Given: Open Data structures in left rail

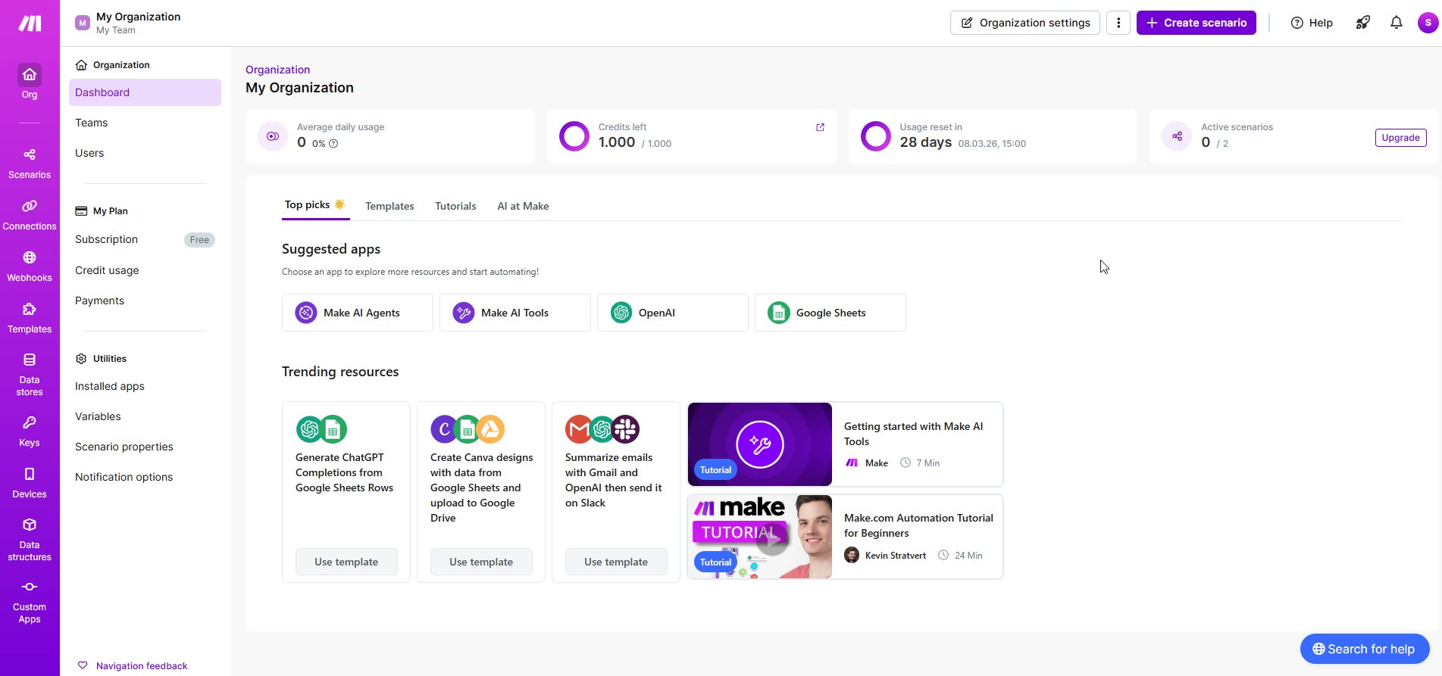Looking at the screenshot, I should [30, 540].
